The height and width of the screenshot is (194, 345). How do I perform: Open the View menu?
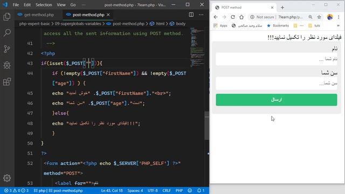[x=61, y=5]
